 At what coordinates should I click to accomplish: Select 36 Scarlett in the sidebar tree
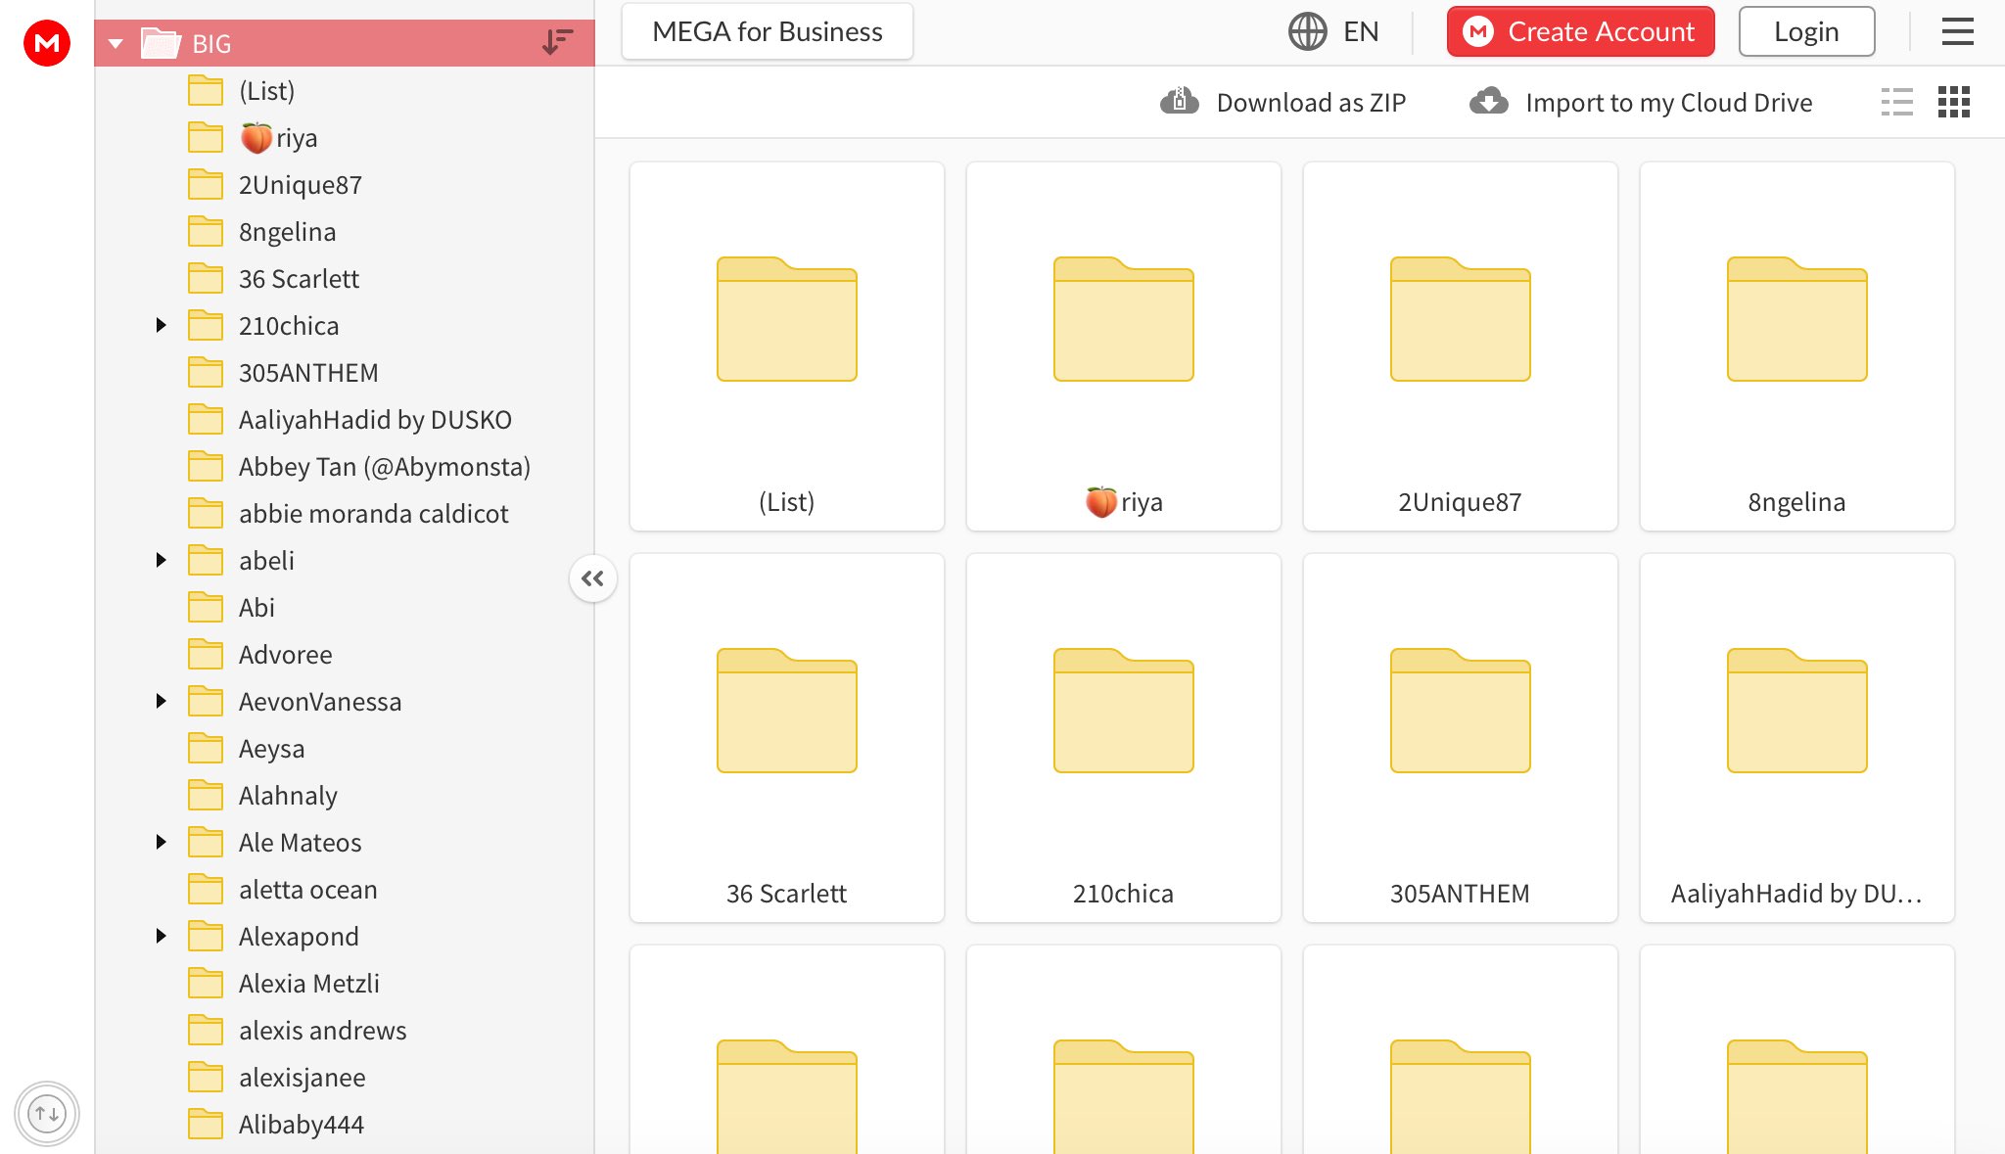pos(345,279)
